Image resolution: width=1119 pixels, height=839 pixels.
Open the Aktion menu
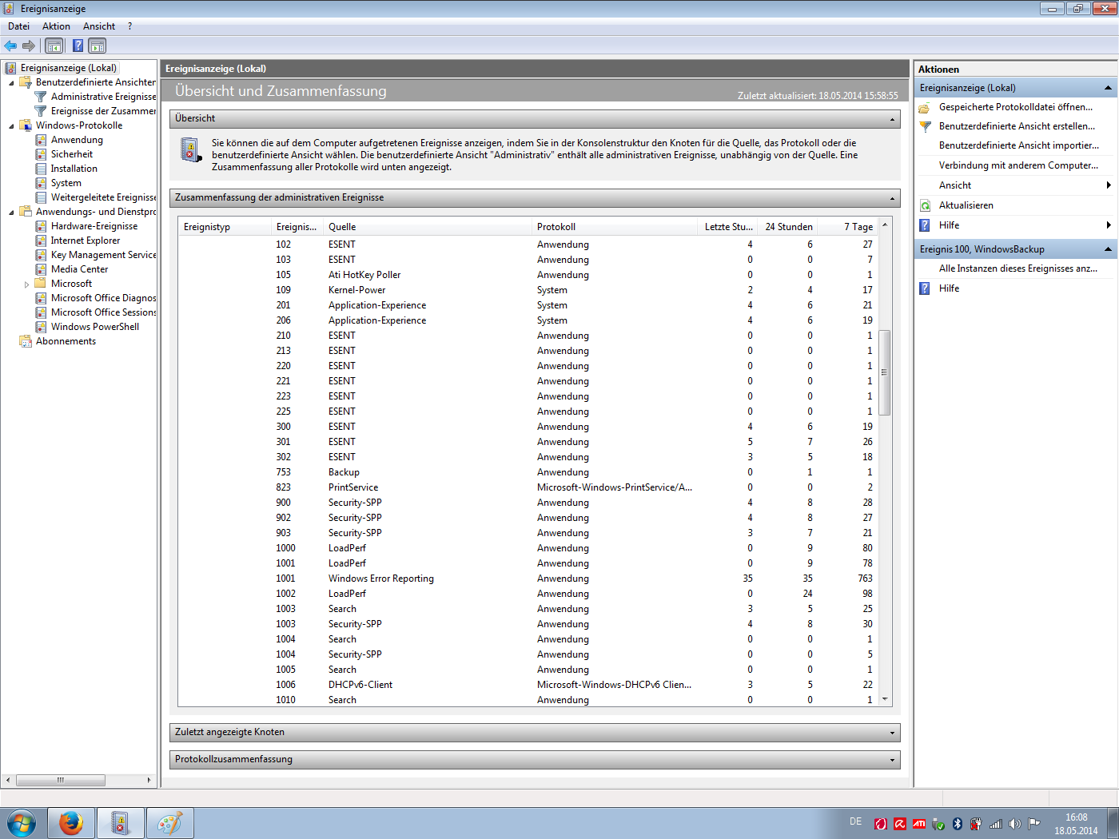pos(56,26)
